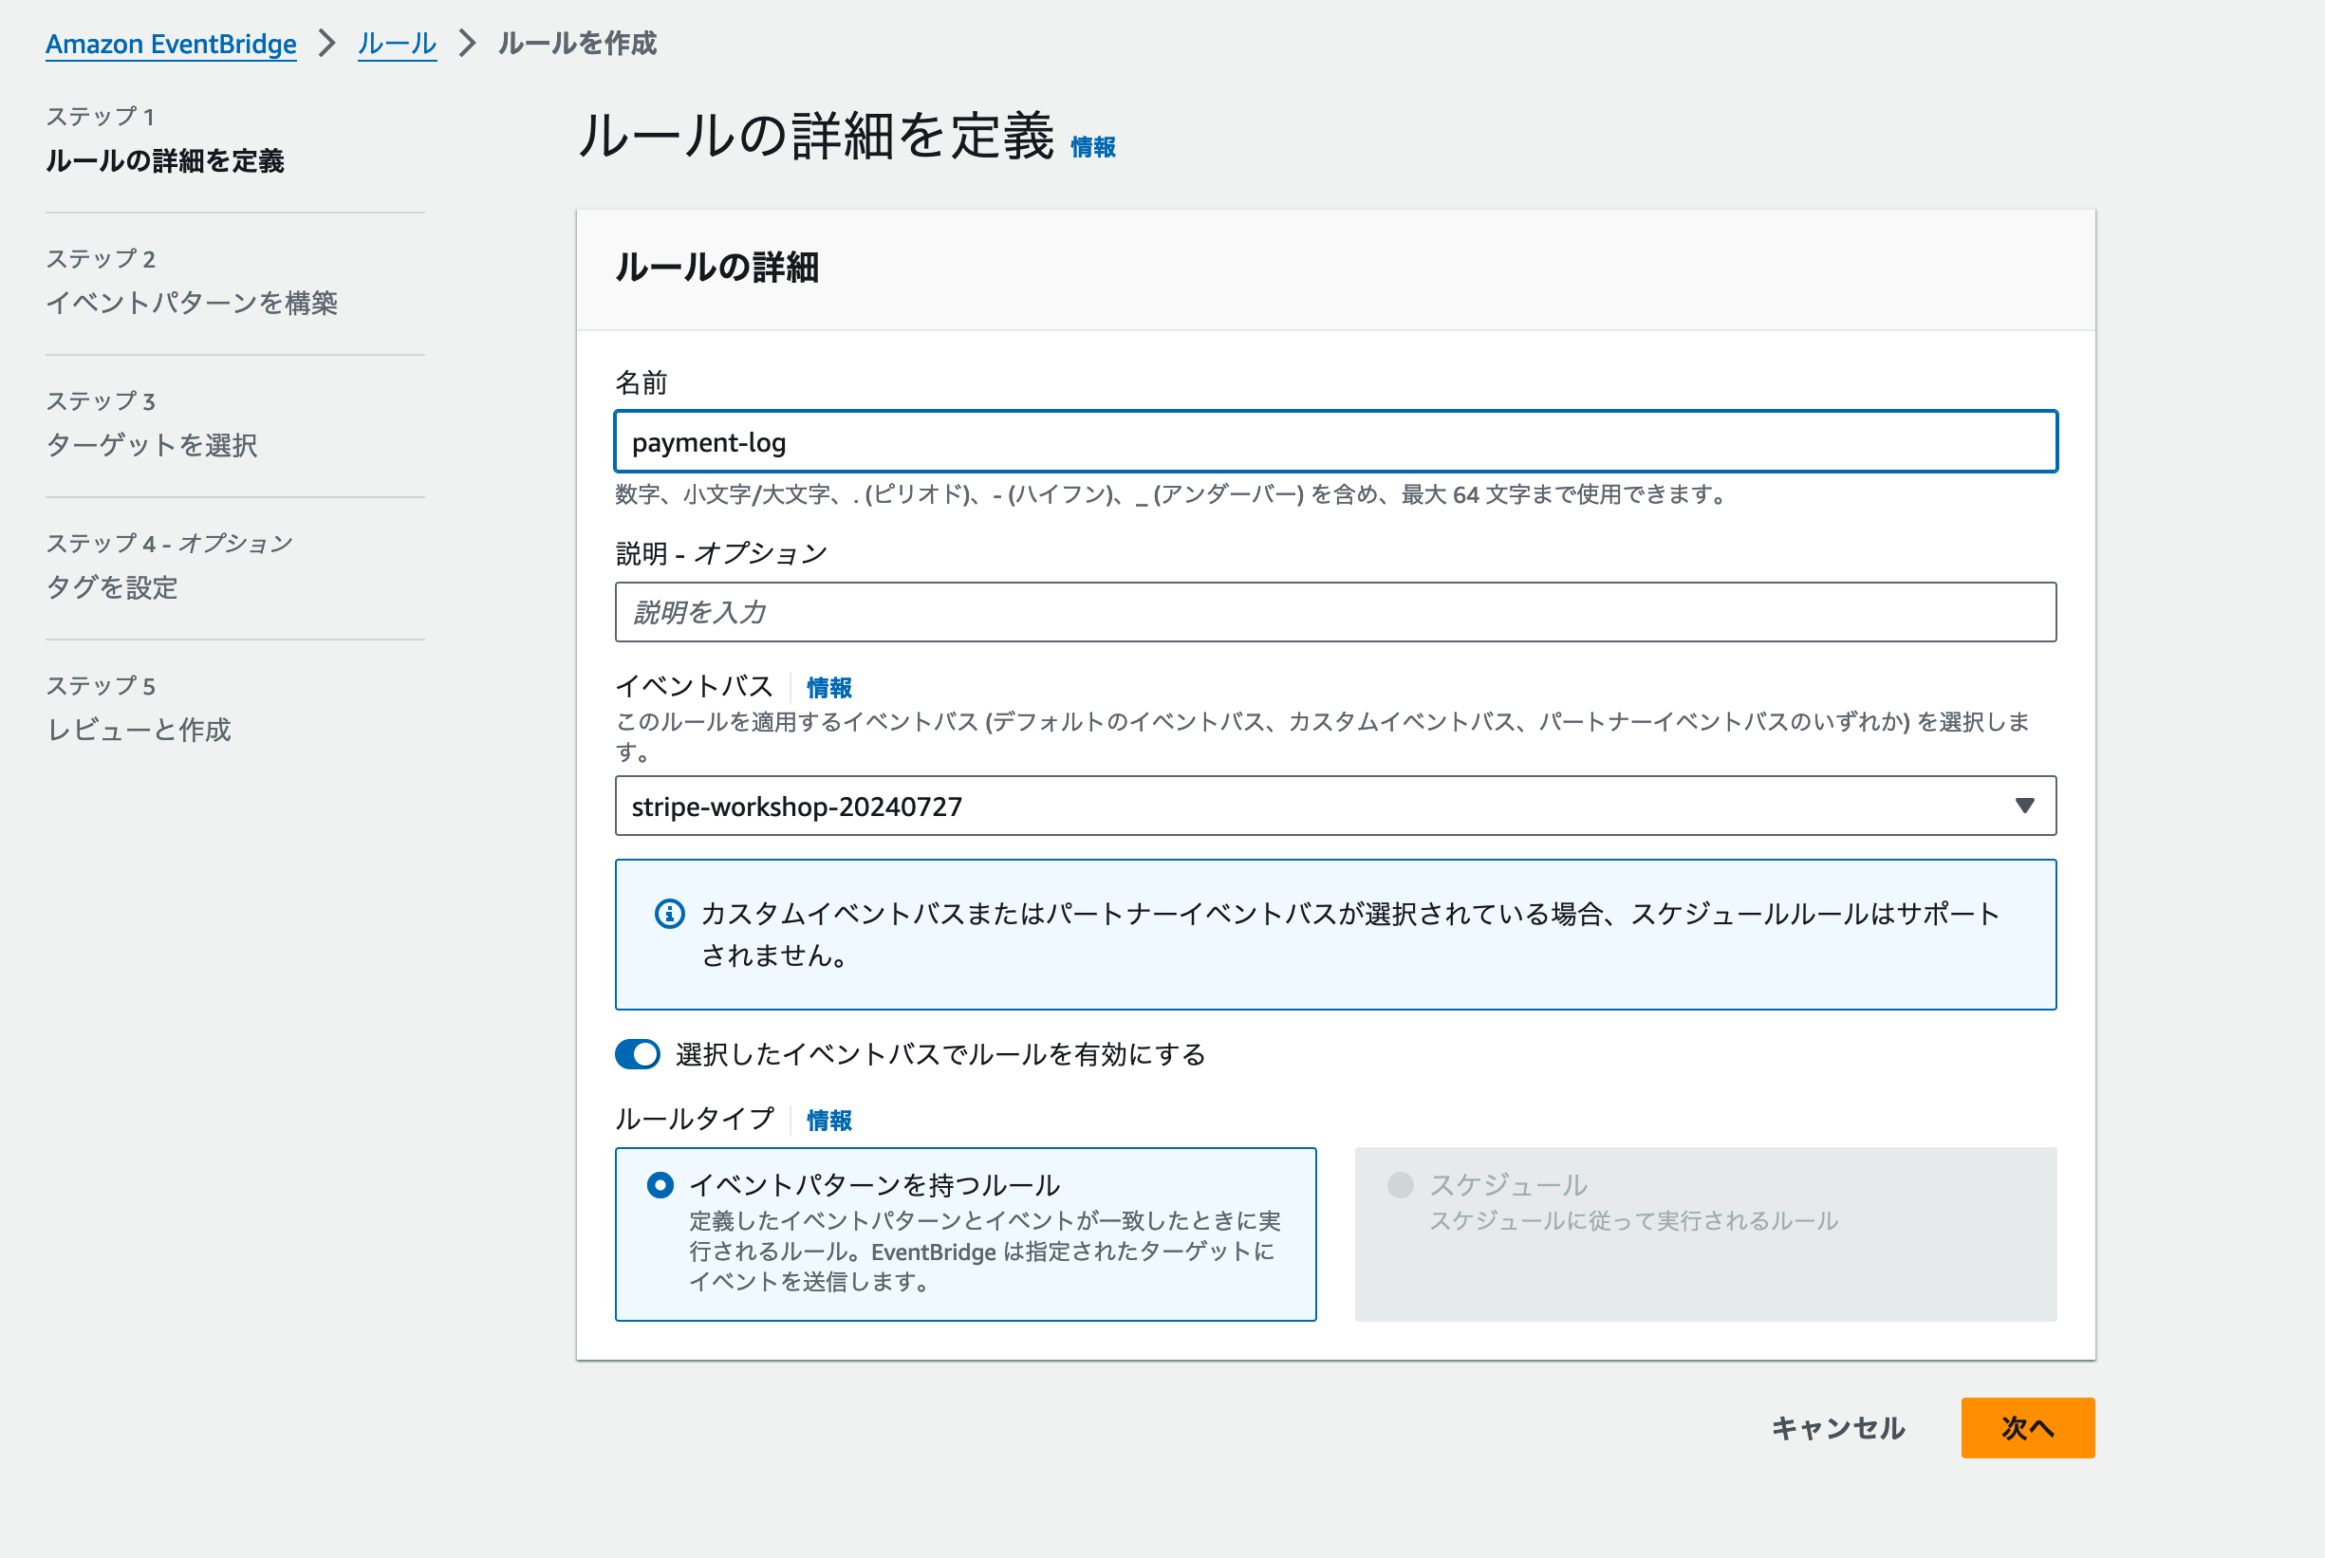Click the キャンセル button
Image resolution: width=2325 pixels, height=1558 pixels.
[x=1838, y=1428]
